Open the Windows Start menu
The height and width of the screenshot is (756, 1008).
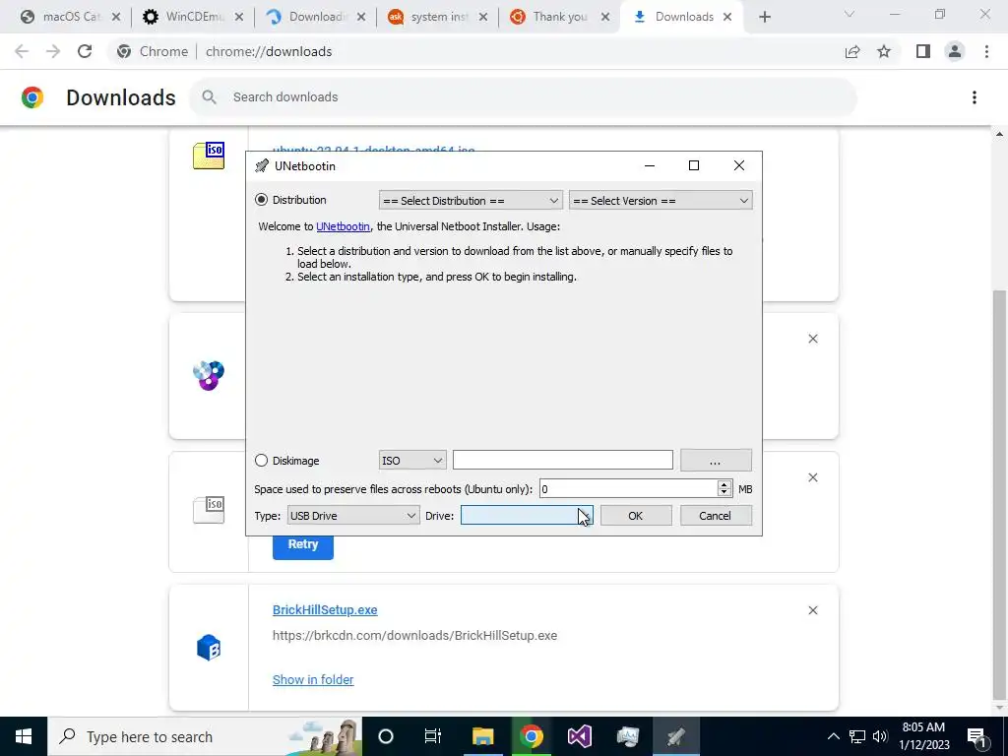24,736
